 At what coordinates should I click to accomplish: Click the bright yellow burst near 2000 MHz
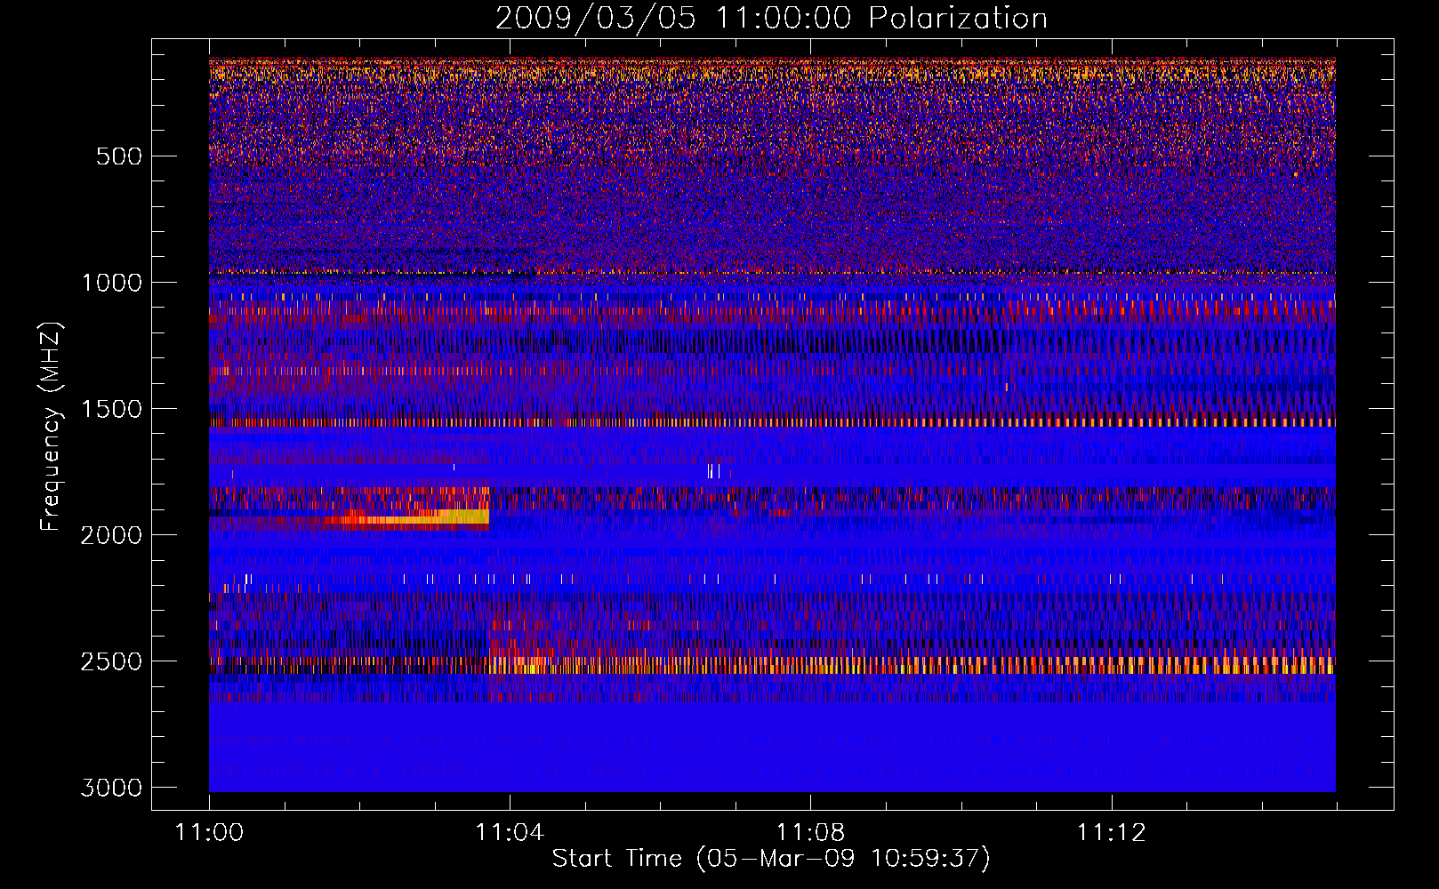409,517
